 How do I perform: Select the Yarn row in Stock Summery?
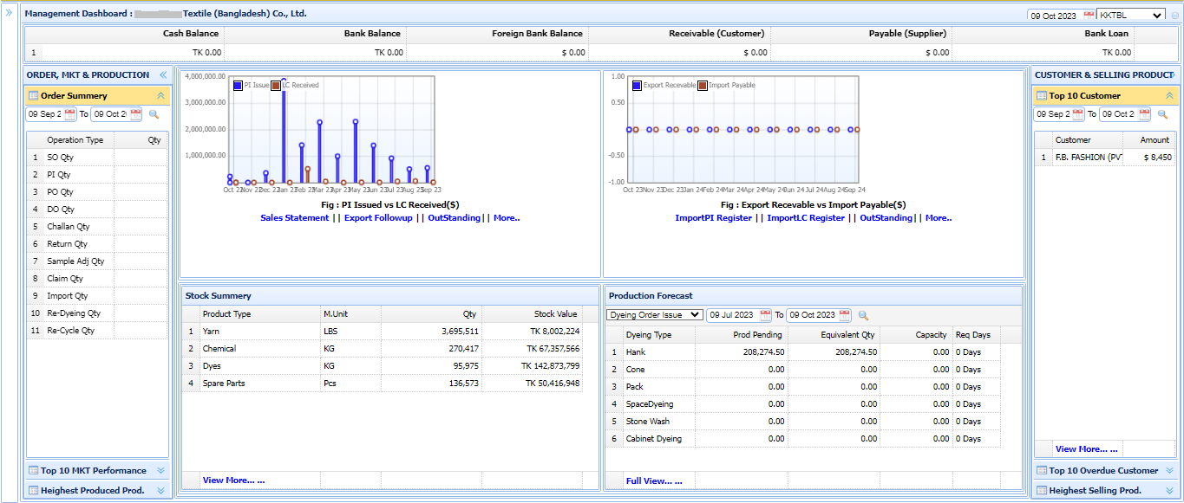coord(383,332)
